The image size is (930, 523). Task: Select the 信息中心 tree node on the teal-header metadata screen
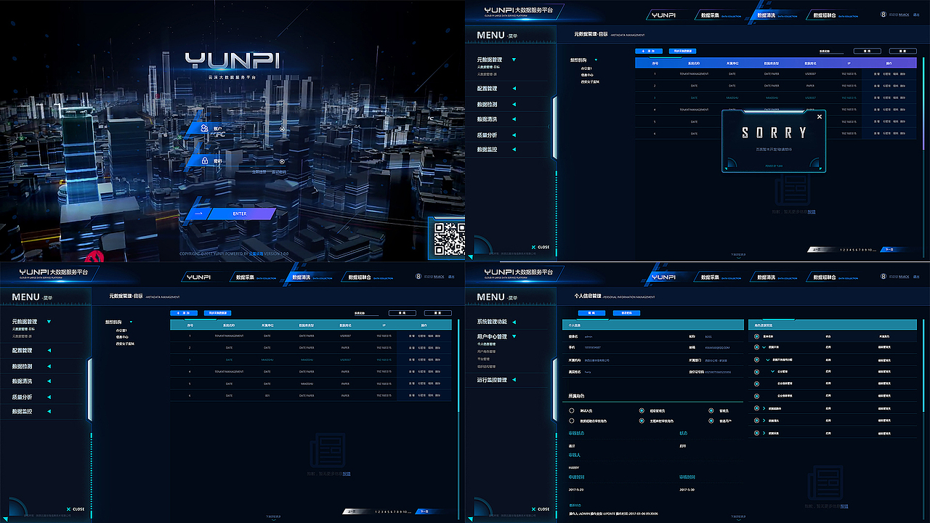coord(123,336)
